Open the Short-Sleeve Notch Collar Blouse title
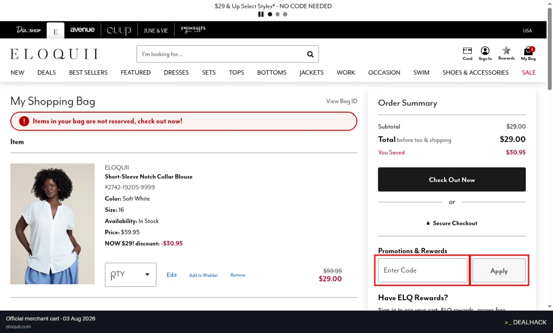Image resolution: width=553 pixels, height=333 pixels. (149, 177)
